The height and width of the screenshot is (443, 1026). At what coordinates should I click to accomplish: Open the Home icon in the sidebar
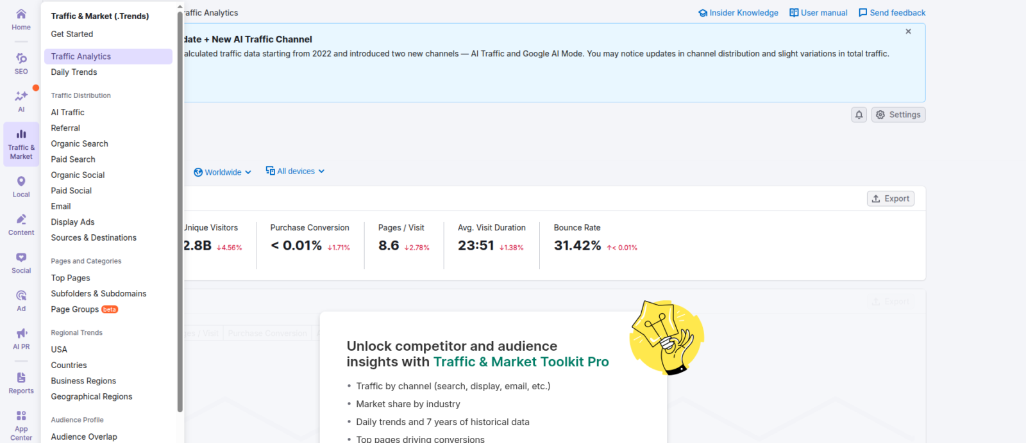[21, 15]
